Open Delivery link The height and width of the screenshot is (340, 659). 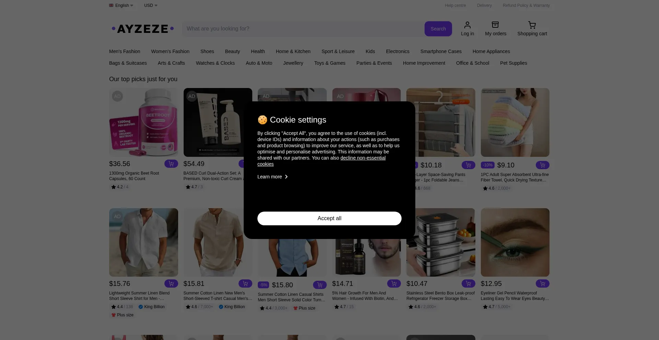point(484,5)
